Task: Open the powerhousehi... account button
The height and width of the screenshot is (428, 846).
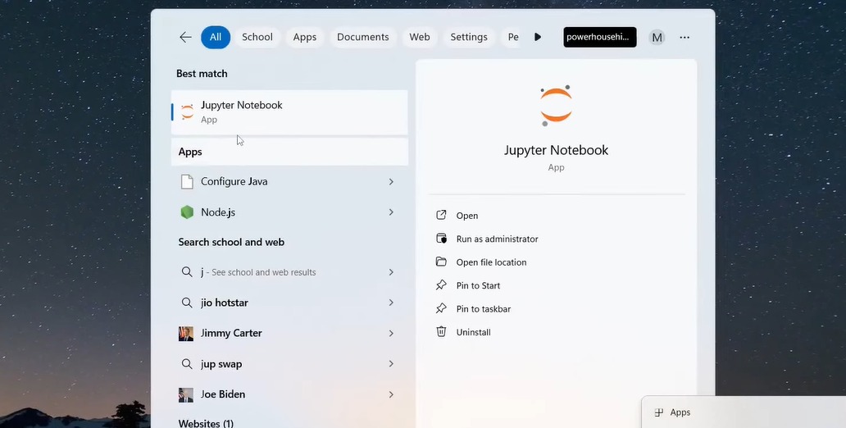Action: pyautogui.click(x=600, y=37)
